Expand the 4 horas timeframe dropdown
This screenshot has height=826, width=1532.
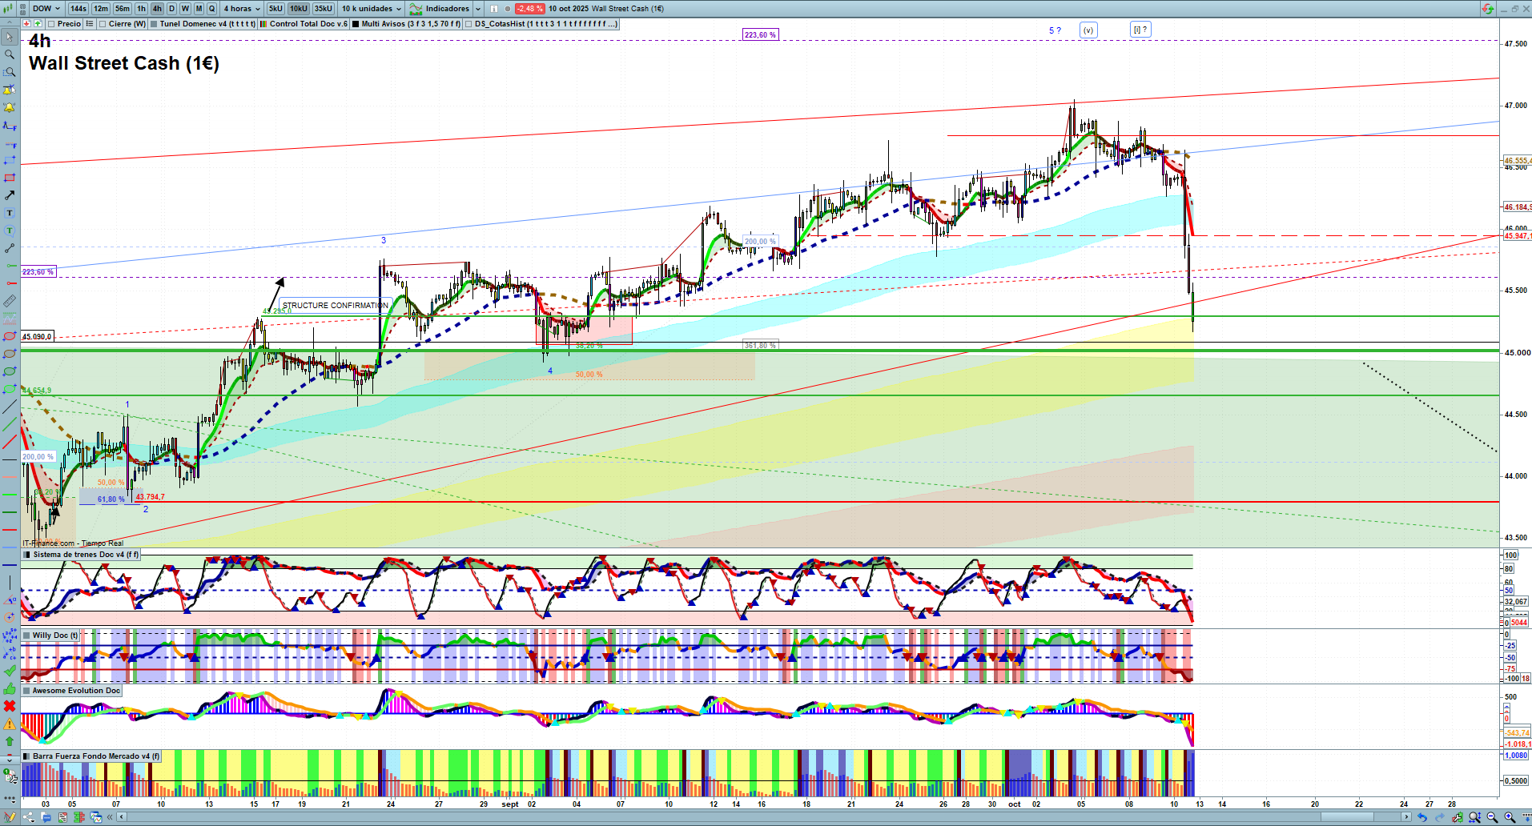click(242, 9)
